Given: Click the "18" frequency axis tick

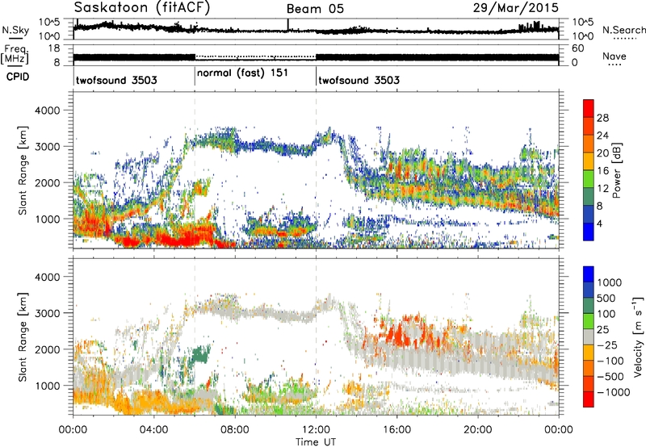Looking at the screenshot, I should pyautogui.click(x=54, y=48).
